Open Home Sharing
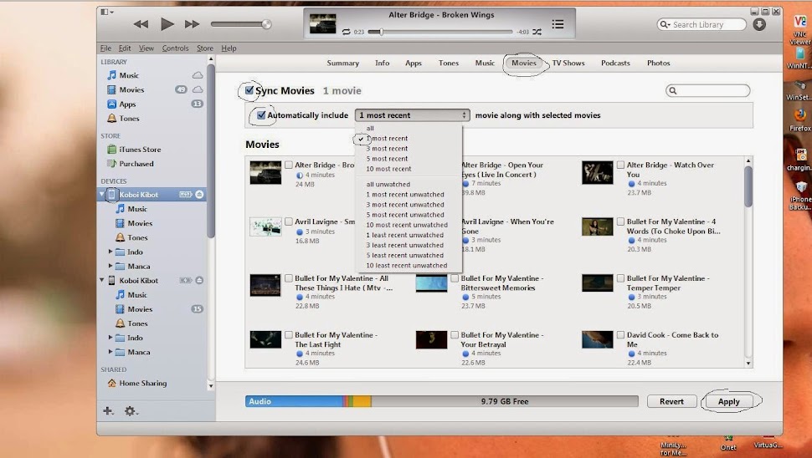The height and width of the screenshot is (458, 812). (x=143, y=383)
